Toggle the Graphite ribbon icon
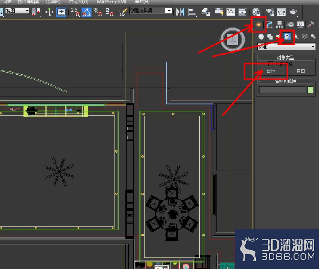 tap(219, 12)
